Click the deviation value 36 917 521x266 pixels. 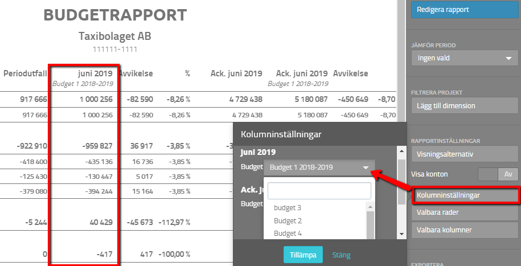click(142, 146)
